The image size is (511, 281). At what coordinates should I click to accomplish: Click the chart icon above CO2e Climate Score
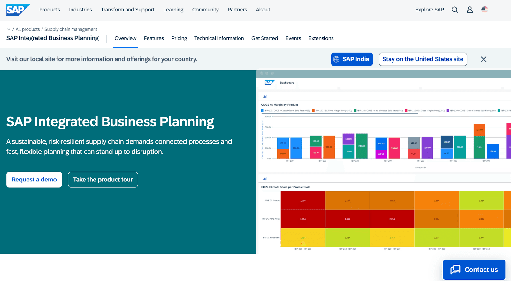pos(265,179)
